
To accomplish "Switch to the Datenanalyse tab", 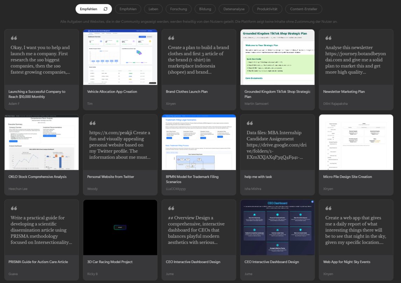I will (x=234, y=9).
